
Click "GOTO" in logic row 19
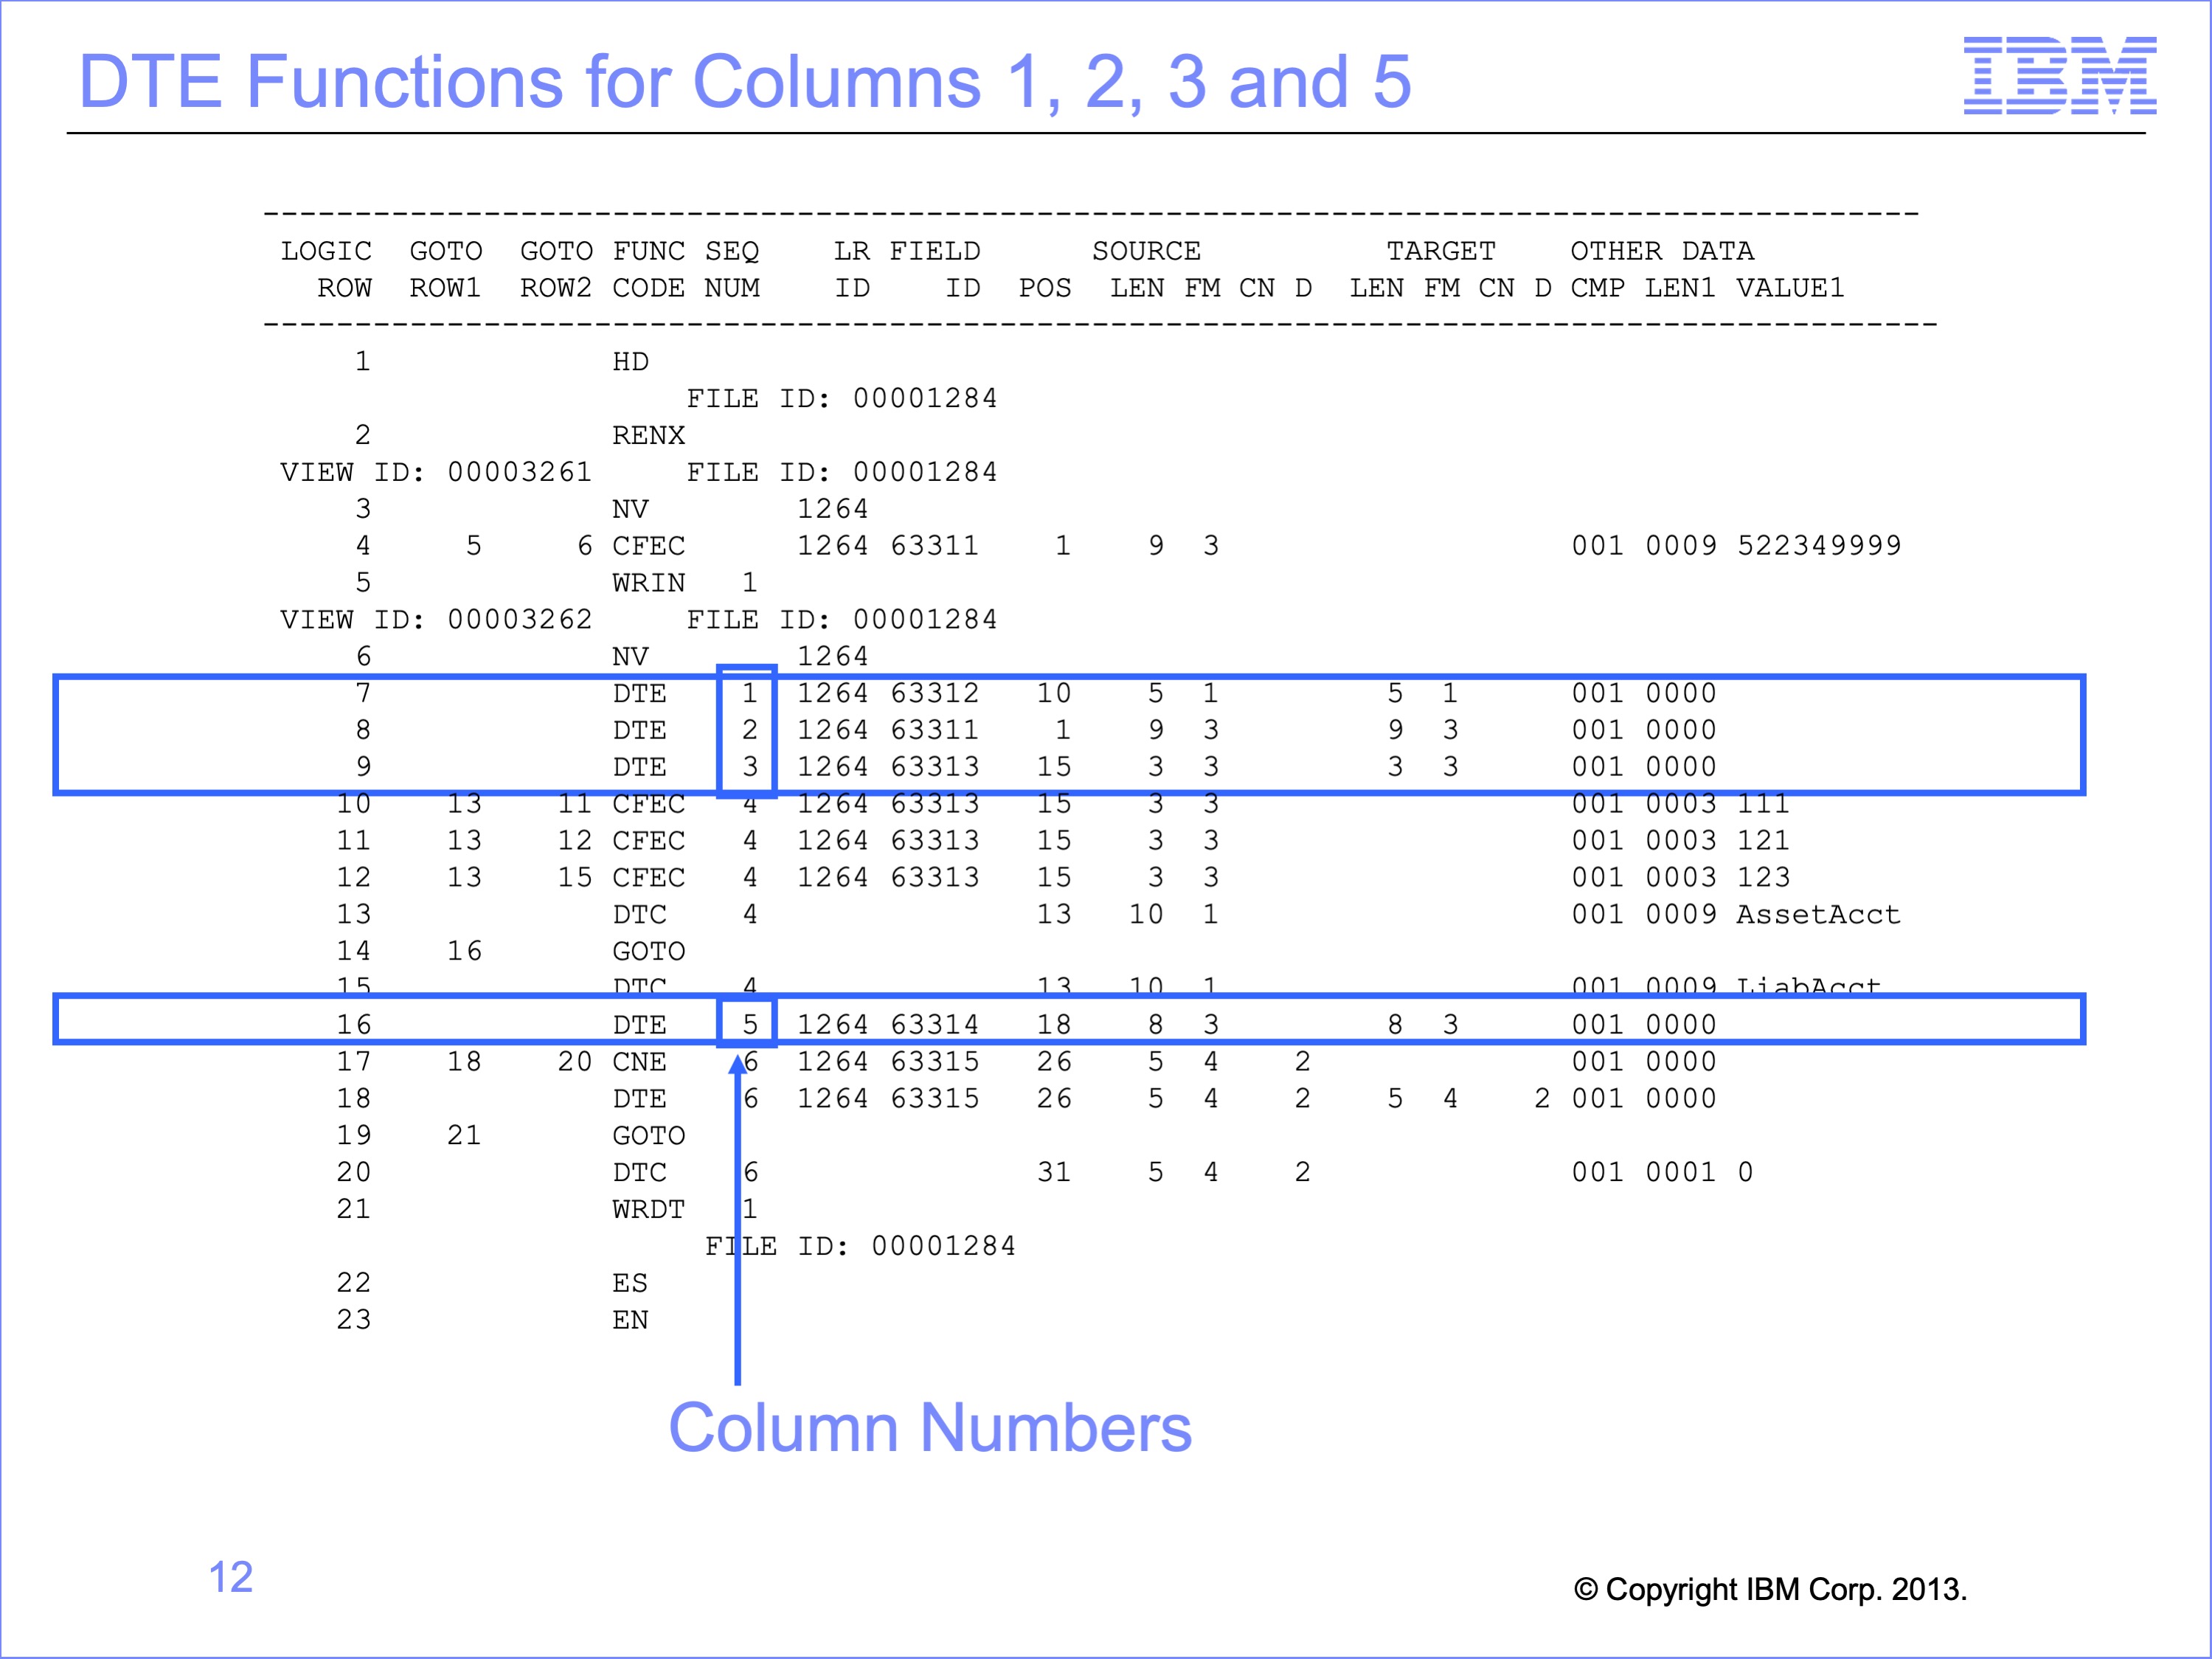tap(648, 1136)
